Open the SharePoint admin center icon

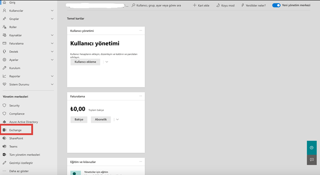(5, 138)
